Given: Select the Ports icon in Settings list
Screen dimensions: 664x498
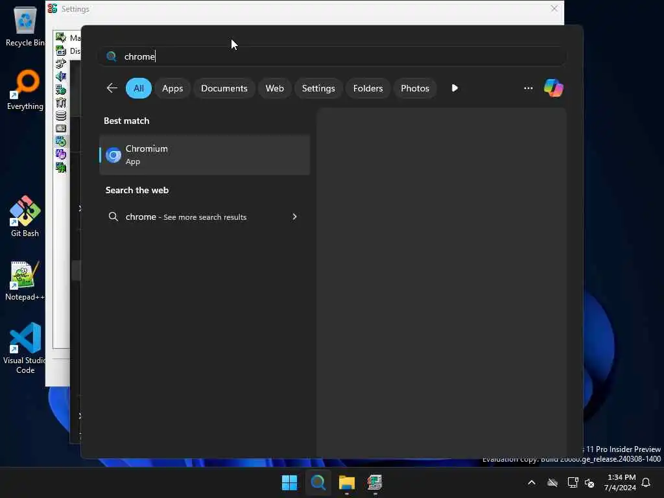Looking at the screenshot, I should pyautogui.click(x=61, y=102).
